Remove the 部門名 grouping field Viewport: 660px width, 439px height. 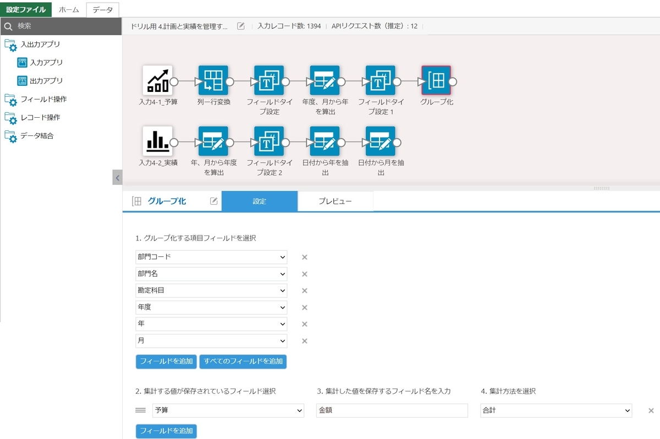pyautogui.click(x=305, y=274)
